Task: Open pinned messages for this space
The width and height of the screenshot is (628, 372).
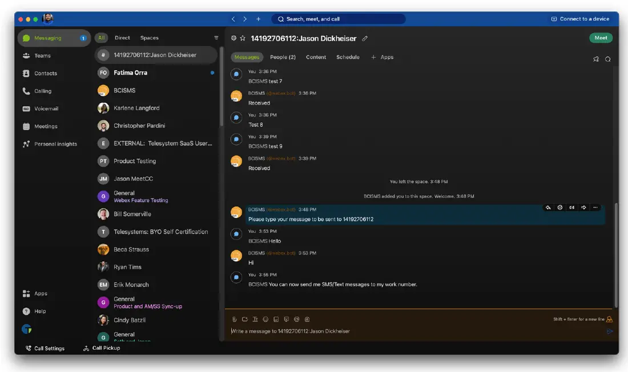Action: (x=596, y=59)
